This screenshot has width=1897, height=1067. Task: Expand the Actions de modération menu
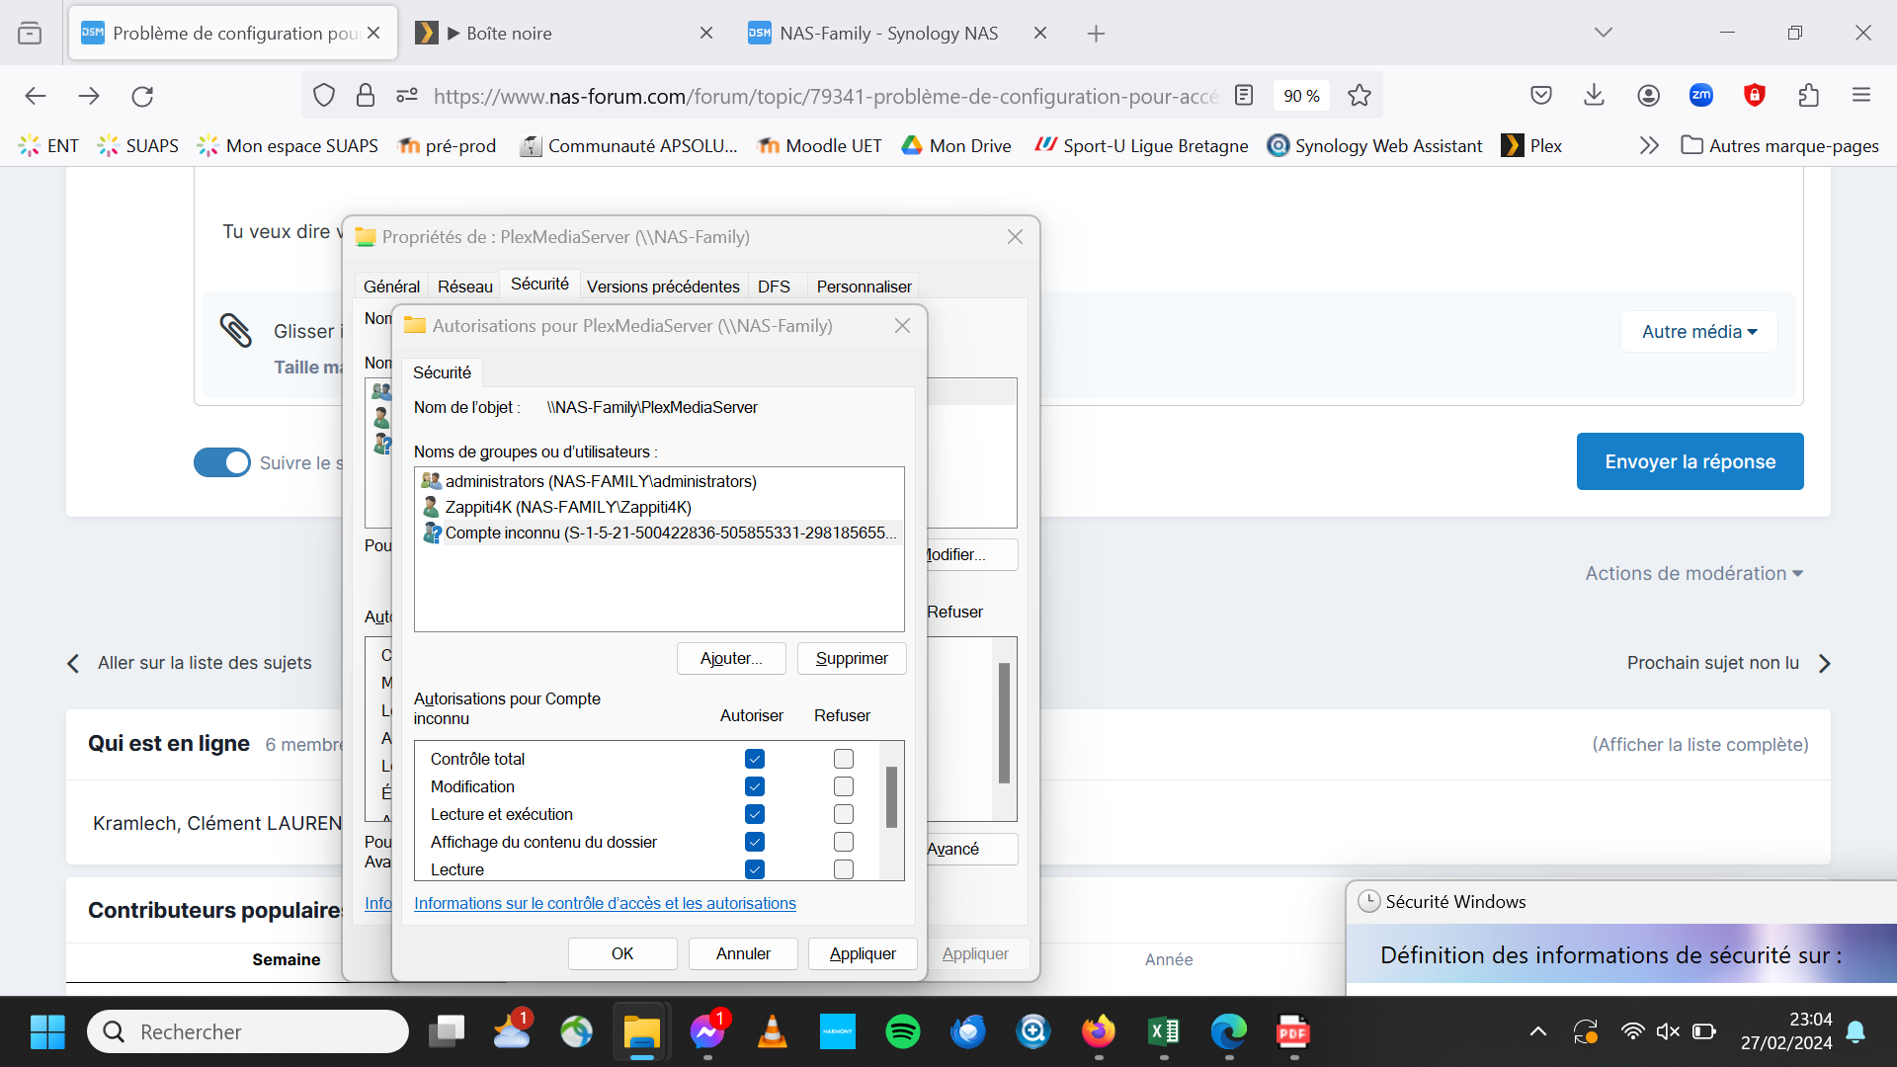pyautogui.click(x=1694, y=573)
